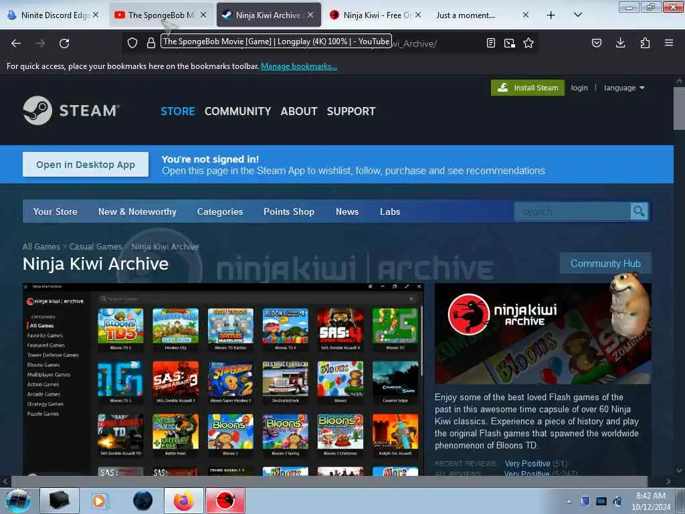Screen dimensions: 685x514
Task: Open the New & Noteworthy dropdown
Action: click(x=137, y=211)
